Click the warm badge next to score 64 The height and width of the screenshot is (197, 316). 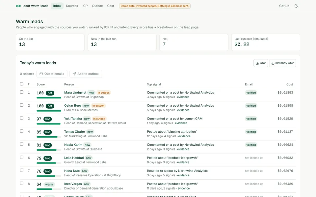pyautogui.click(x=49, y=184)
